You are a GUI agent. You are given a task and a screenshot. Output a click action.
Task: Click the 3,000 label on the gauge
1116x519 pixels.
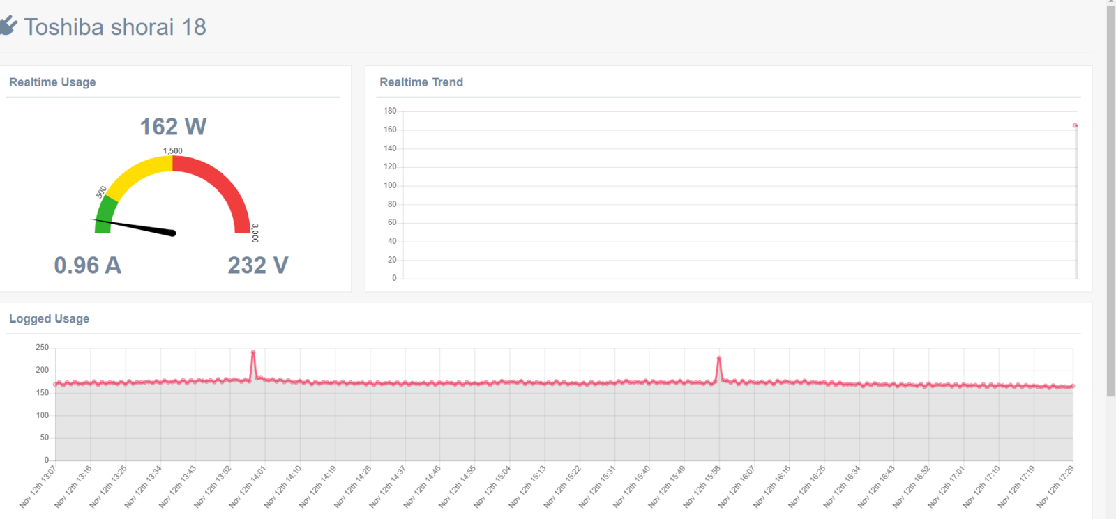pyautogui.click(x=255, y=233)
